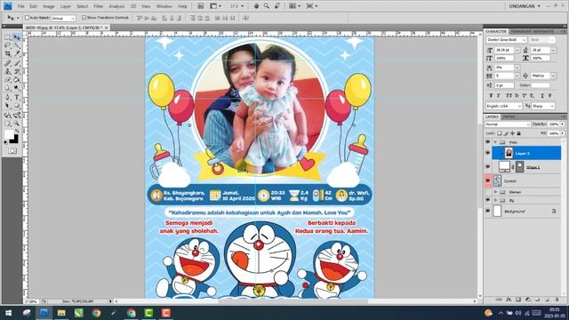Open the Windows Start button
Image resolution: width=569 pixels, height=320 pixels.
pos(8,313)
